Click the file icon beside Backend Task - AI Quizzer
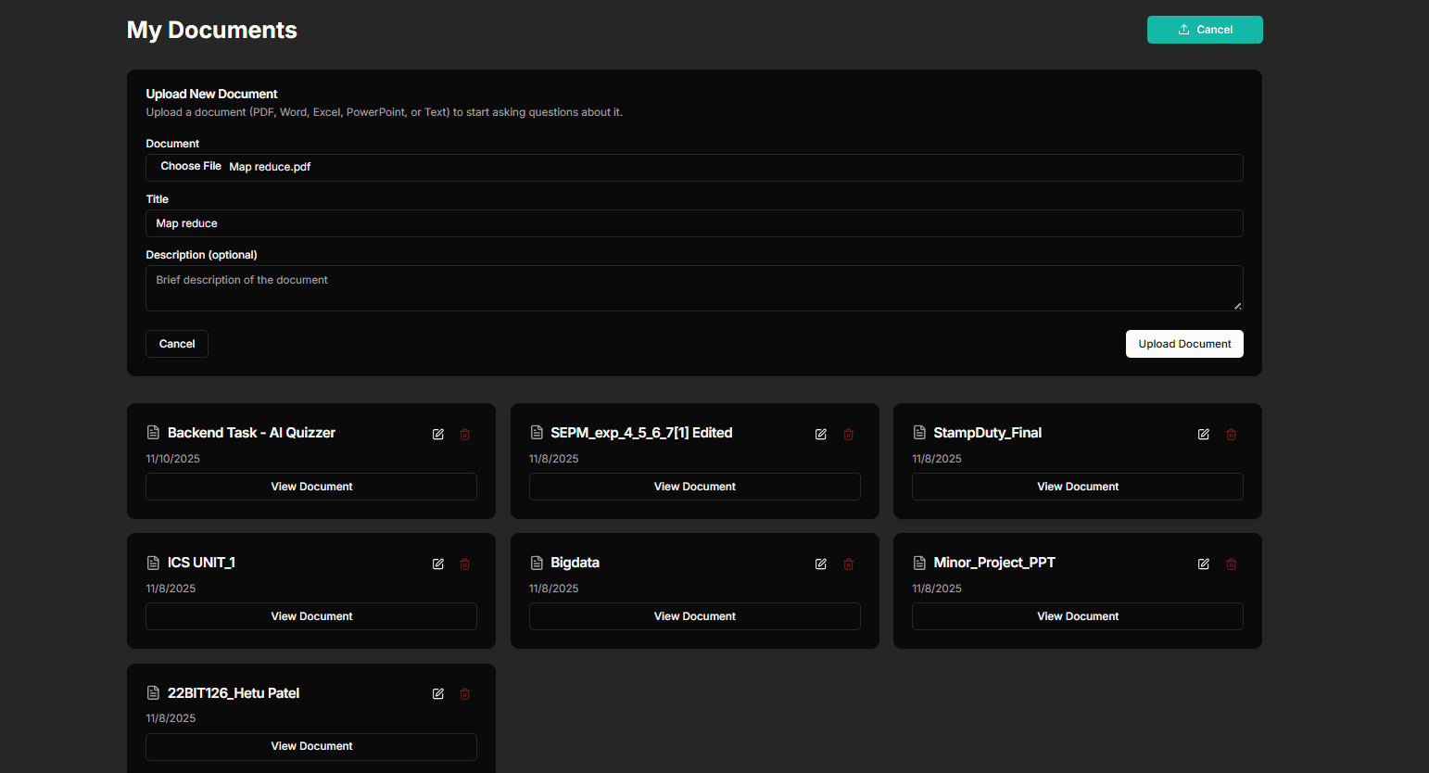1429x773 pixels. [153, 433]
